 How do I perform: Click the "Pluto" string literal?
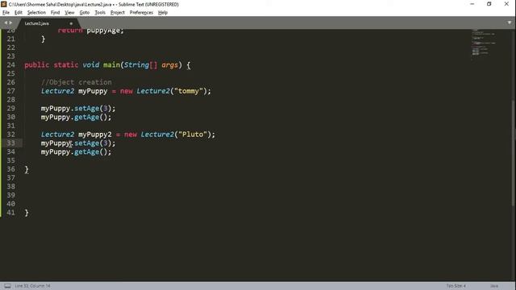click(x=193, y=135)
